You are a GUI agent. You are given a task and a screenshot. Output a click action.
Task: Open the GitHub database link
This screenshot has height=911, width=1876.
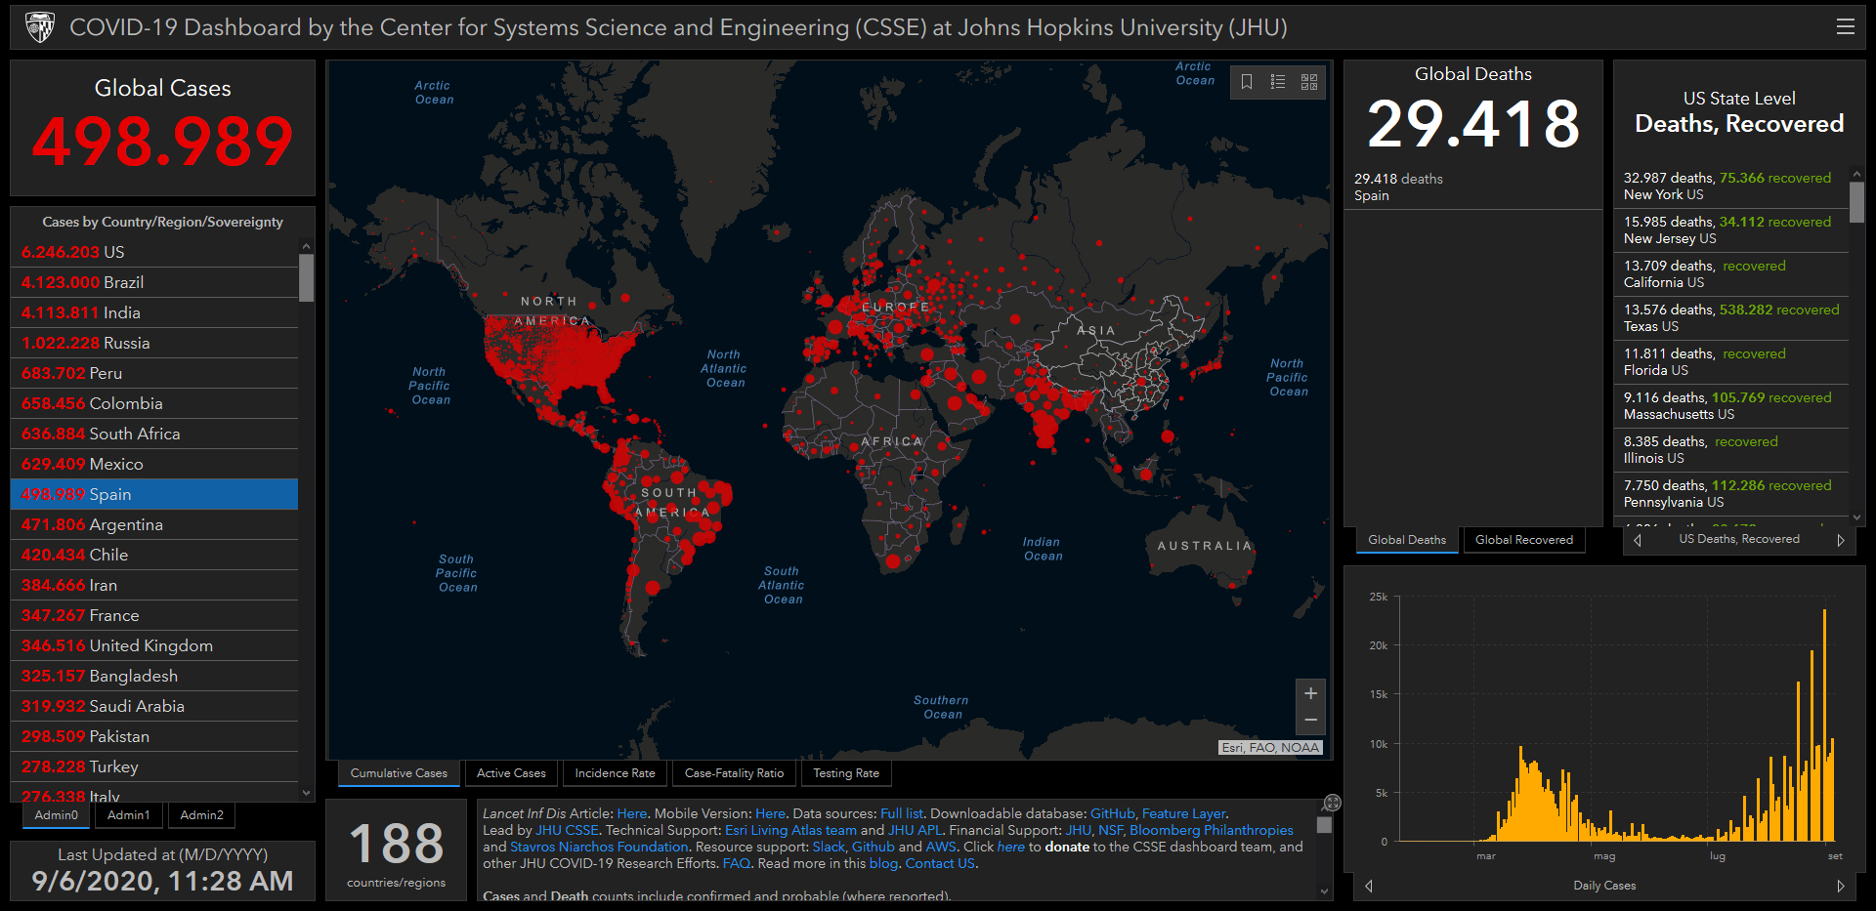tap(1112, 813)
